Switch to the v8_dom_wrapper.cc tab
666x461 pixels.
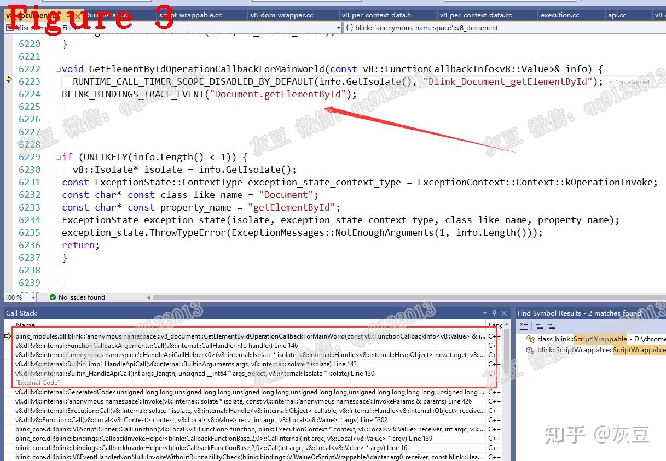click(x=282, y=15)
